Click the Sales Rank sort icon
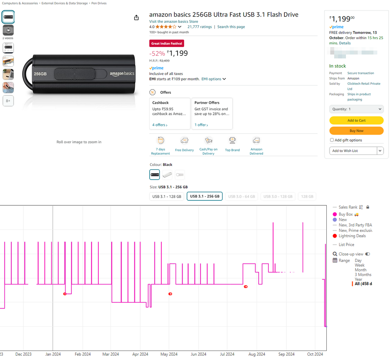This screenshot has width=391, height=358. tap(361, 207)
